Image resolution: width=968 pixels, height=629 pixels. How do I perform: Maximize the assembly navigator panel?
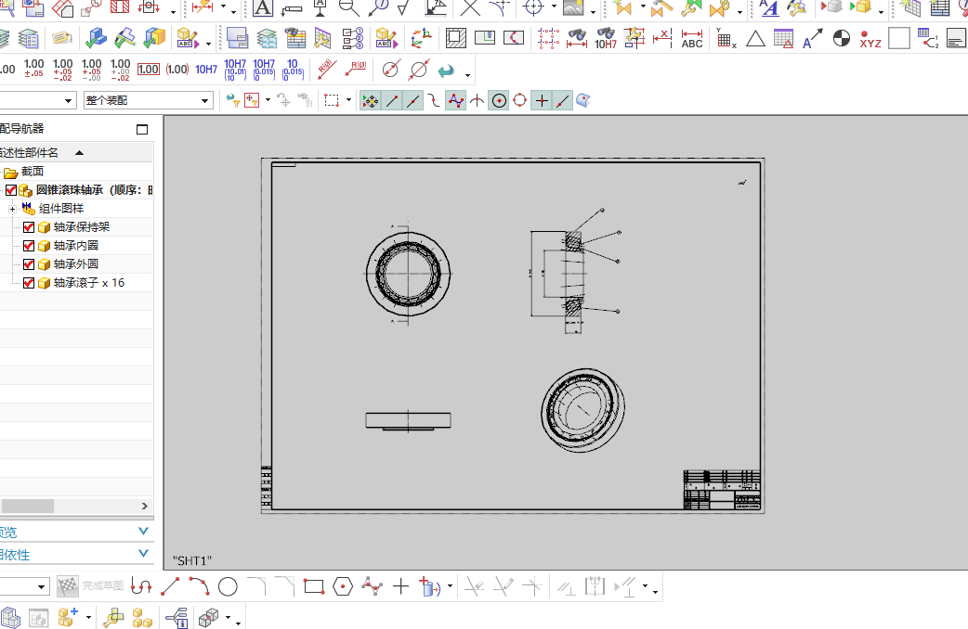click(x=142, y=129)
